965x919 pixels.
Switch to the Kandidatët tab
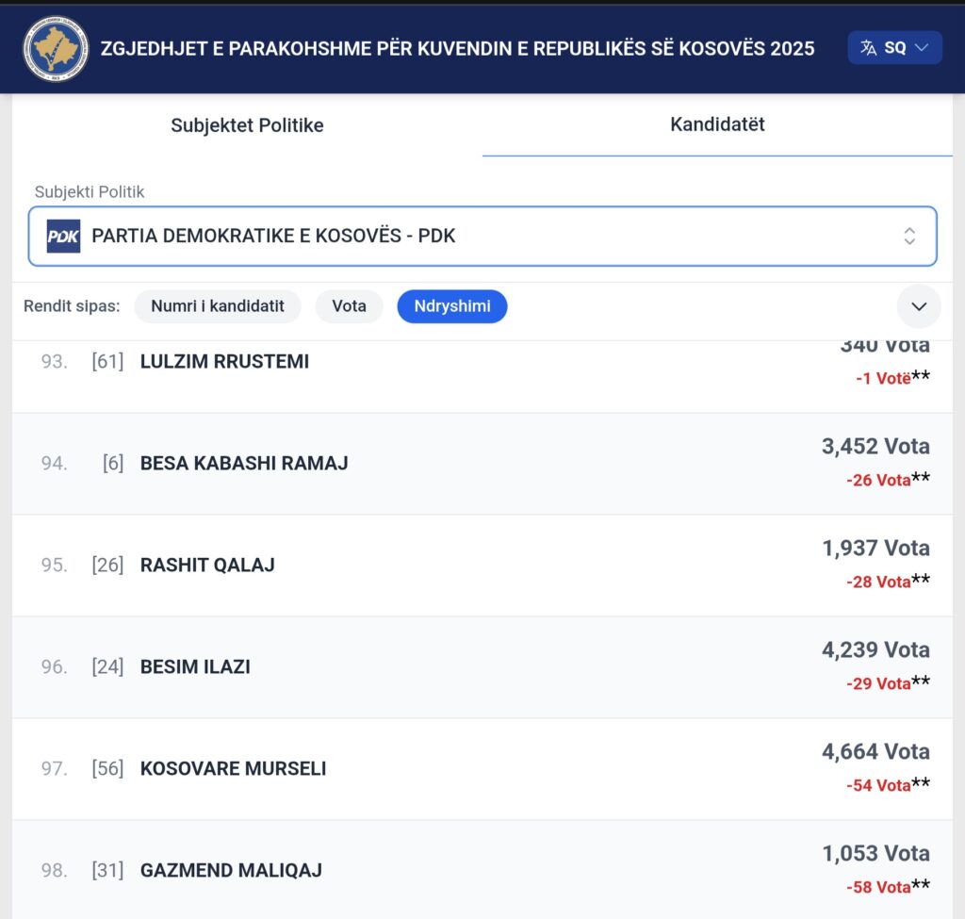pos(717,124)
